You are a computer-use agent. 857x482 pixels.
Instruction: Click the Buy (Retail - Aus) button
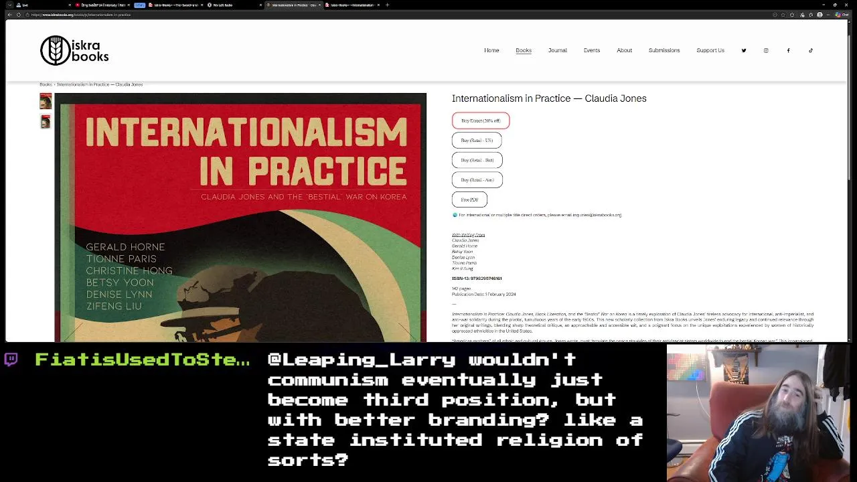point(477,180)
